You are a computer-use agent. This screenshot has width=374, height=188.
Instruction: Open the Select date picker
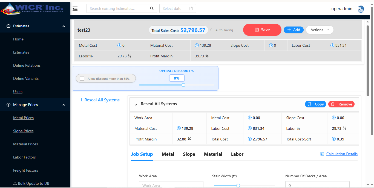pyautogui.click(x=177, y=8)
